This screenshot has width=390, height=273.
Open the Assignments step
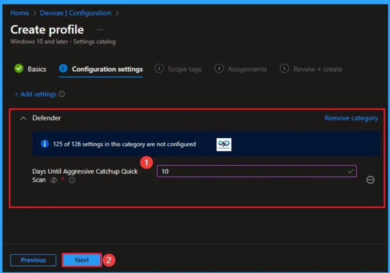(x=247, y=69)
